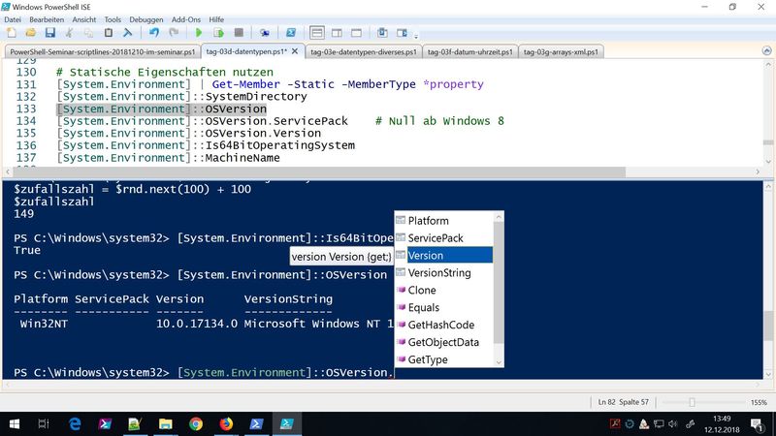Click the Undo arrow in the toolbar
776x436 pixels.
click(155, 33)
